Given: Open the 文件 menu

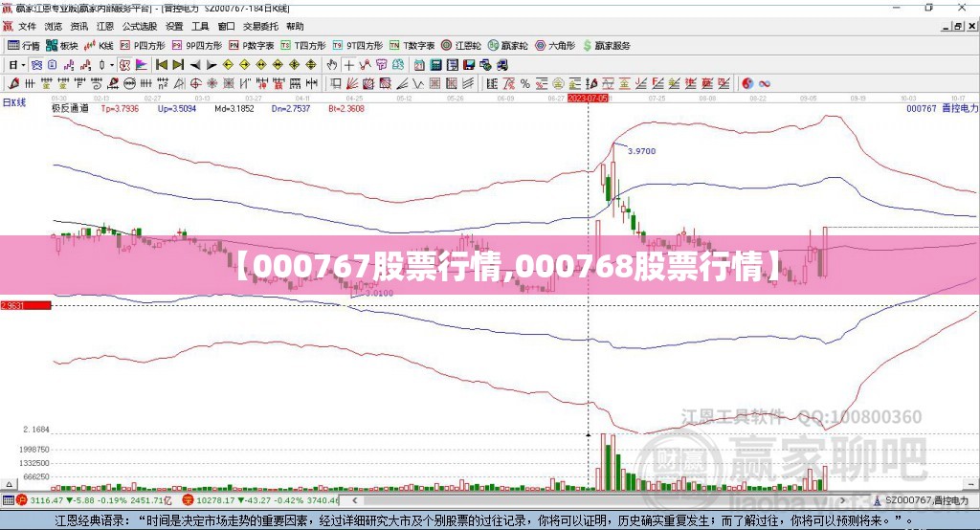Looking at the screenshot, I should (27, 26).
